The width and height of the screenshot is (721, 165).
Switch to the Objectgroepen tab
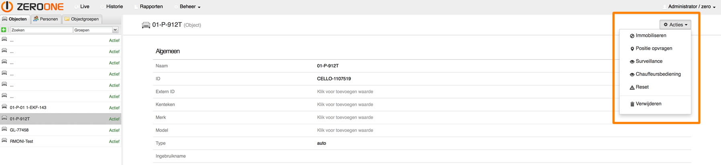(x=82, y=19)
